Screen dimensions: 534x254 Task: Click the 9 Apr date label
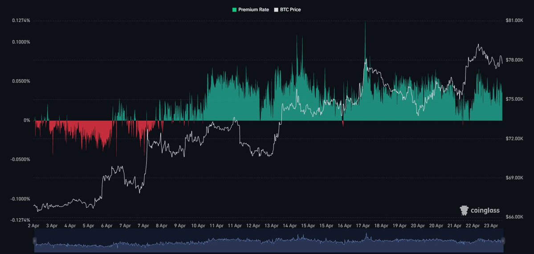point(180,226)
